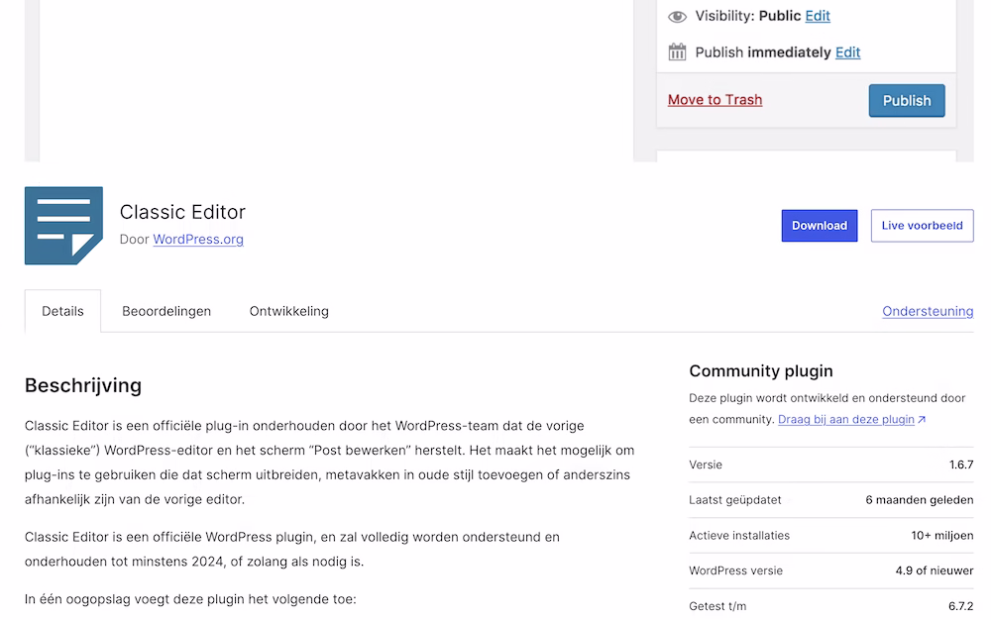Image resolution: width=991 pixels, height=620 pixels.
Task: Click the 6 maanden geleden value
Action: [919, 500]
